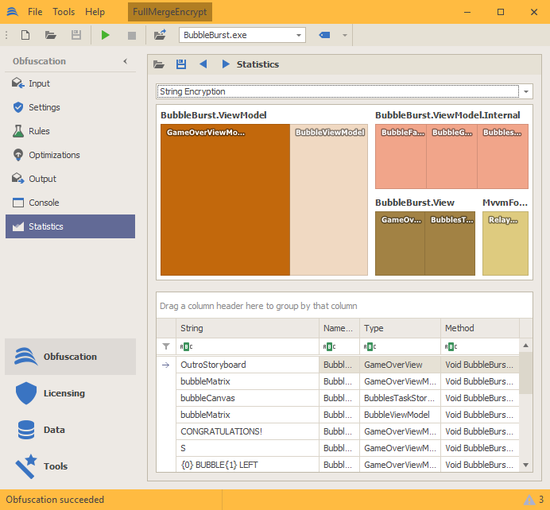This screenshot has width=550, height=510.
Task: Click the Stop icon in the toolbar
Action: point(131,35)
